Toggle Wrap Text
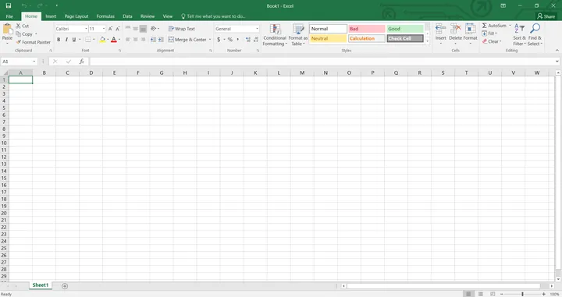The image size is (562, 297). pos(182,29)
